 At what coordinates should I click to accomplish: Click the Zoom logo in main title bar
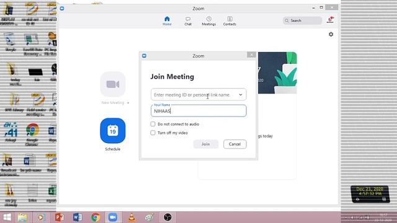pos(62,8)
